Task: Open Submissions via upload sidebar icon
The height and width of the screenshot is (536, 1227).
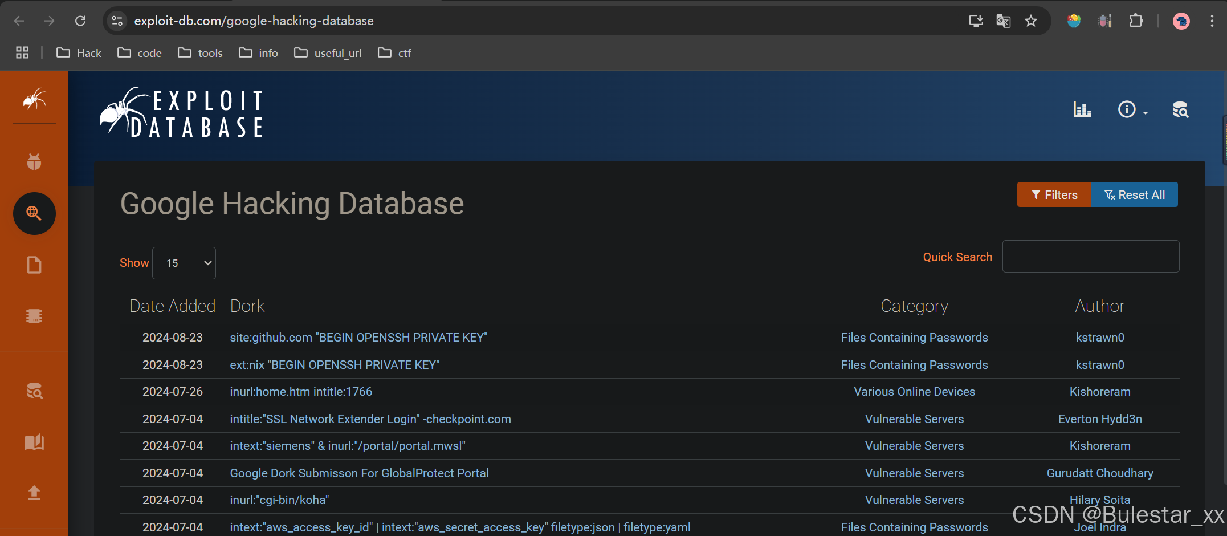Action: 34,493
